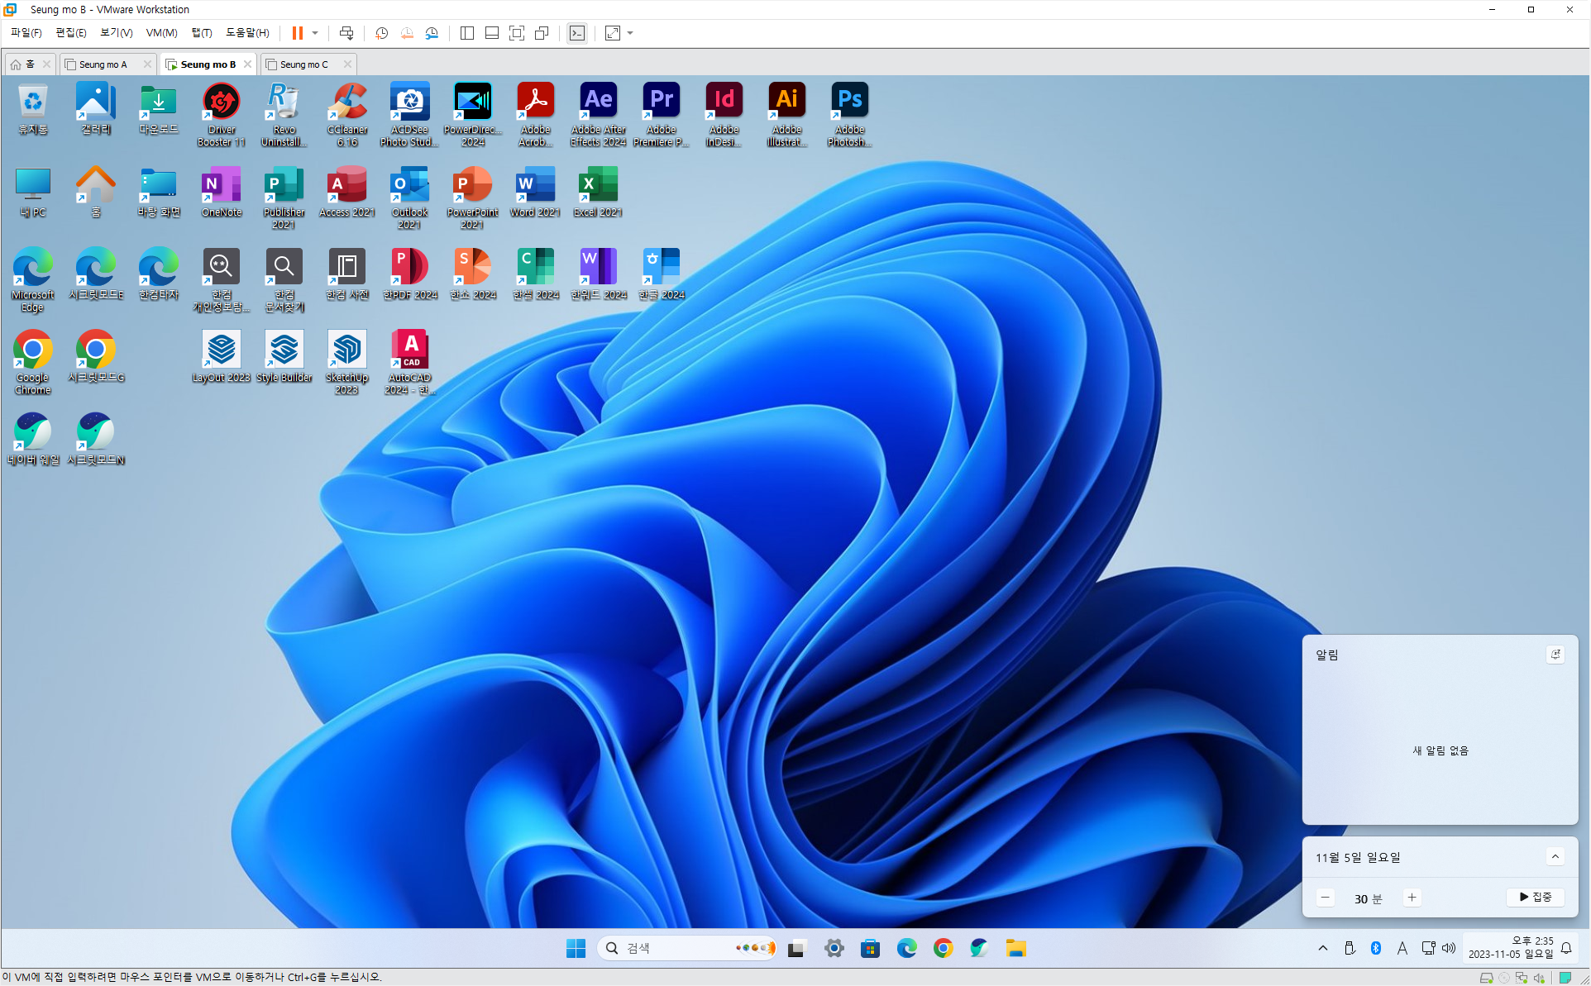
Task: Switch to Unity mode icon
Action: 542,33
